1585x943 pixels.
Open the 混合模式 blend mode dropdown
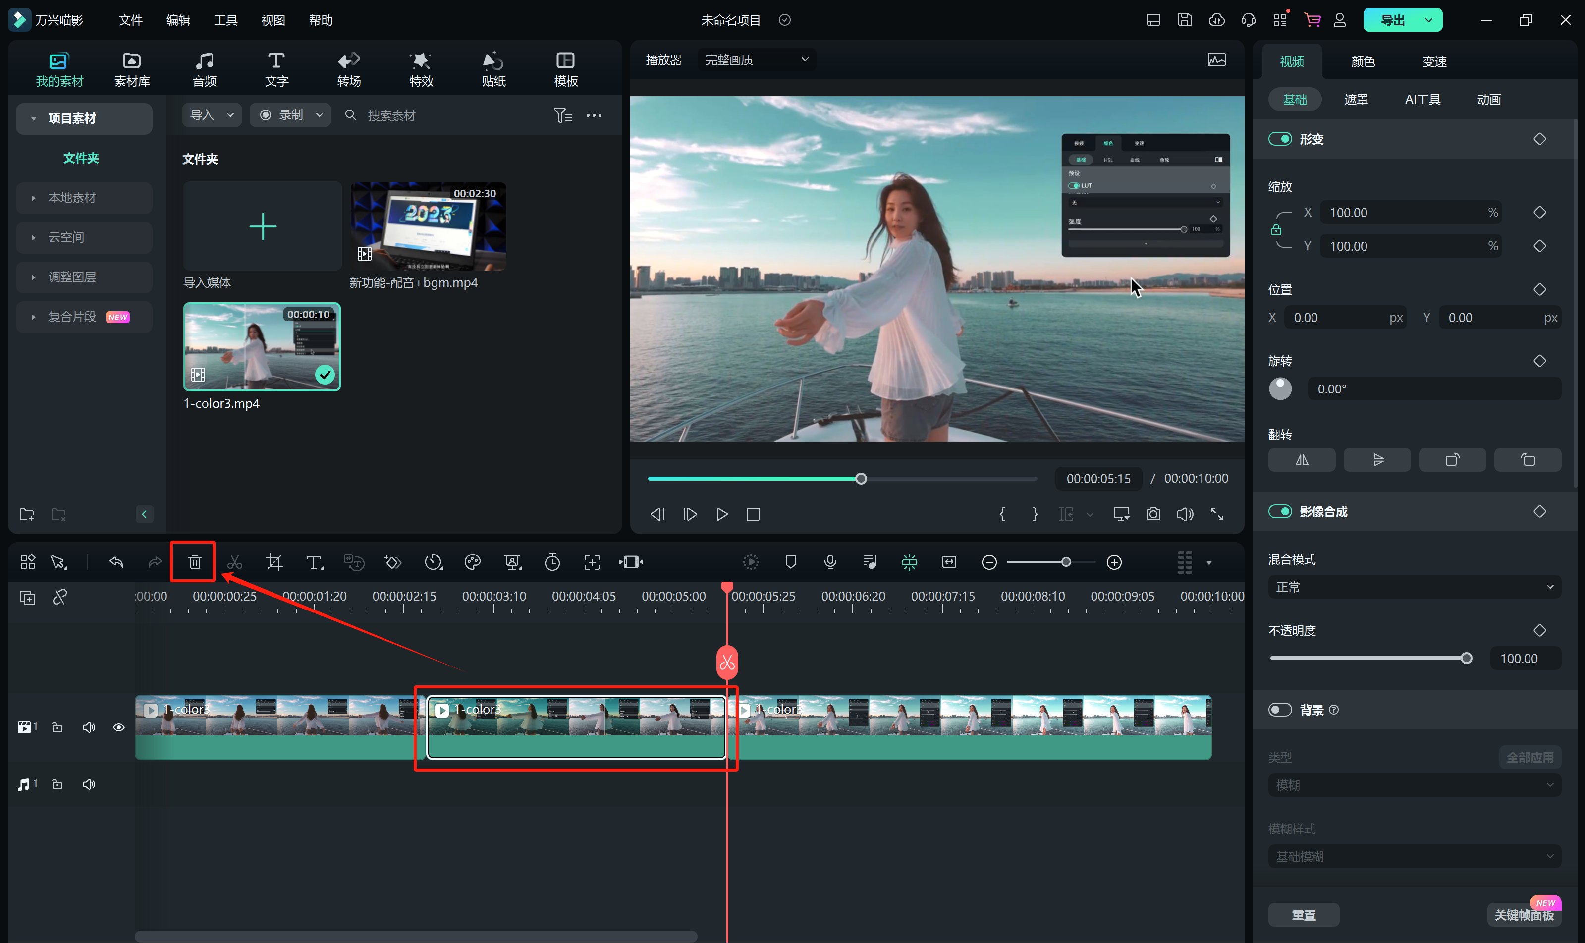[x=1414, y=587]
